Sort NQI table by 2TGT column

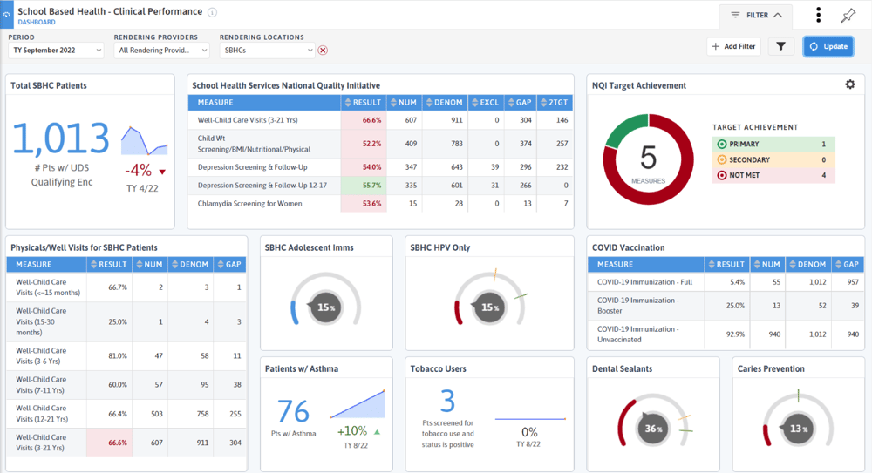pos(555,102)
